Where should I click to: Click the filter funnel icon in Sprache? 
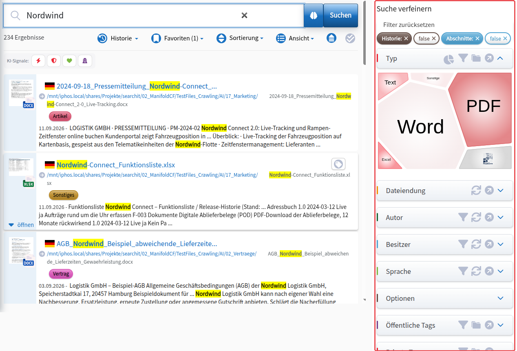click(463, 271)
